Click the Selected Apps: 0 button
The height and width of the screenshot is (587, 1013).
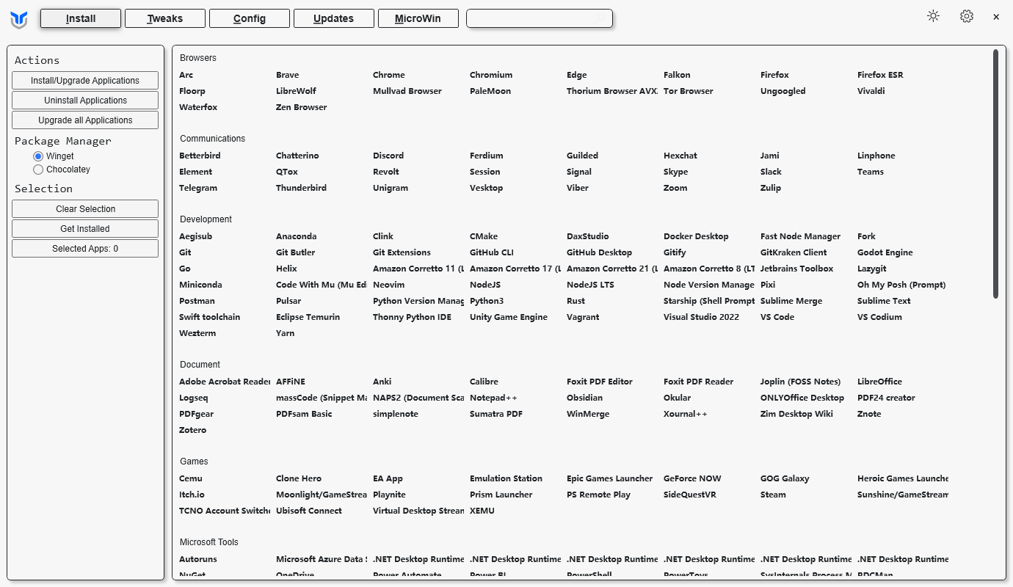click(85, 249)
